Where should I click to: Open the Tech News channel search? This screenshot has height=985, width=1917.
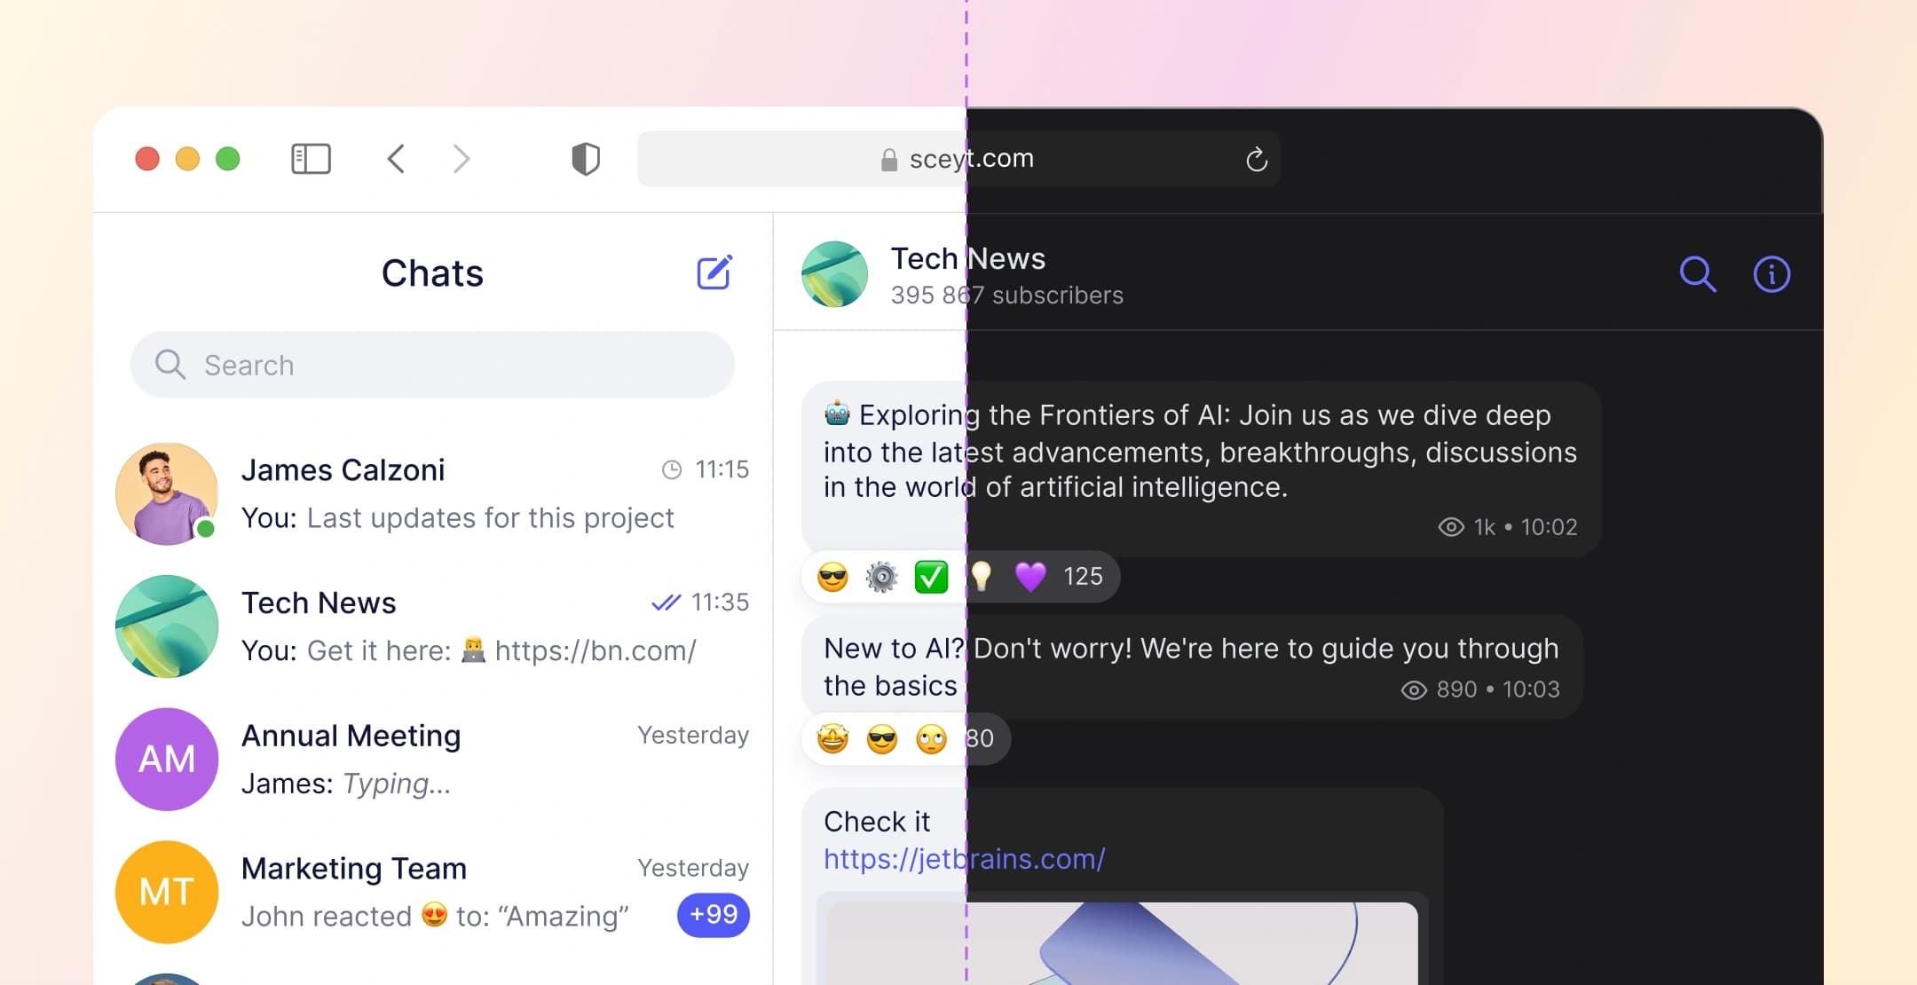pos(1700,272)
